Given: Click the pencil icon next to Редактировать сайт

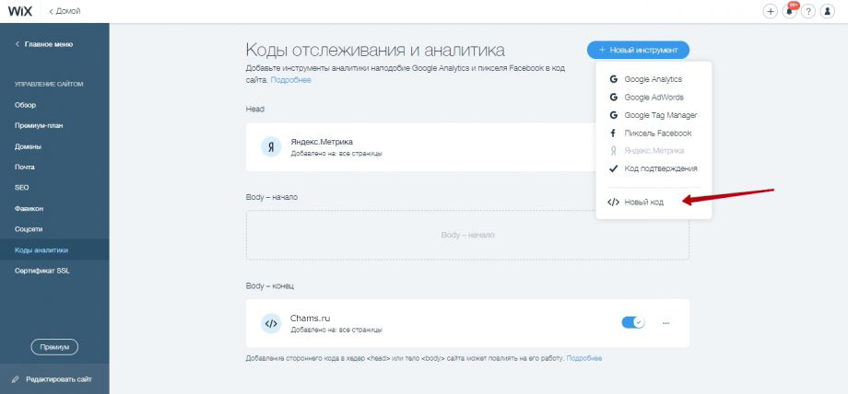Looking at the screenshot, I should pyautogui.click(x=16, y=379).
